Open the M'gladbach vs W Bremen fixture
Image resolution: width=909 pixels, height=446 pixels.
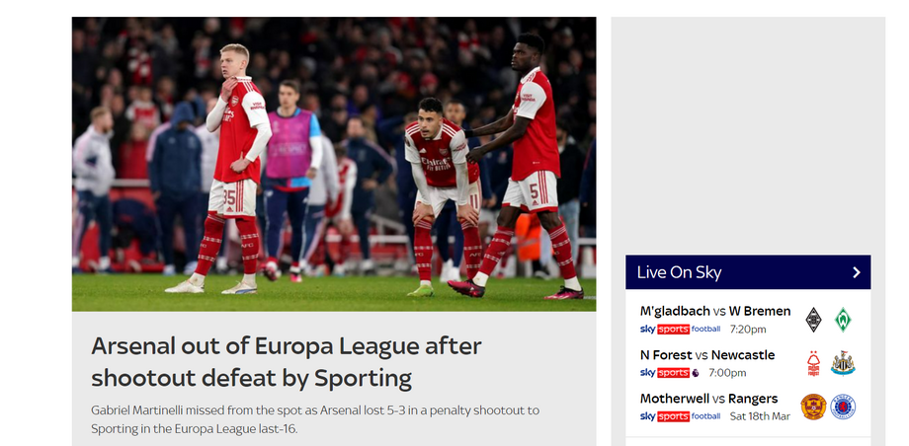(715, 311)
